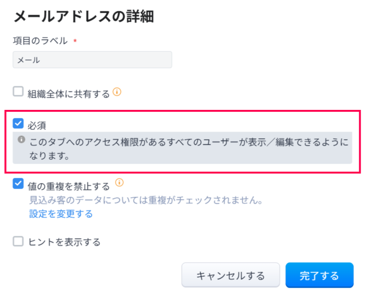
Task: Click the メールアドレスの詳細 dialog title
Action: tap(84, 17)
